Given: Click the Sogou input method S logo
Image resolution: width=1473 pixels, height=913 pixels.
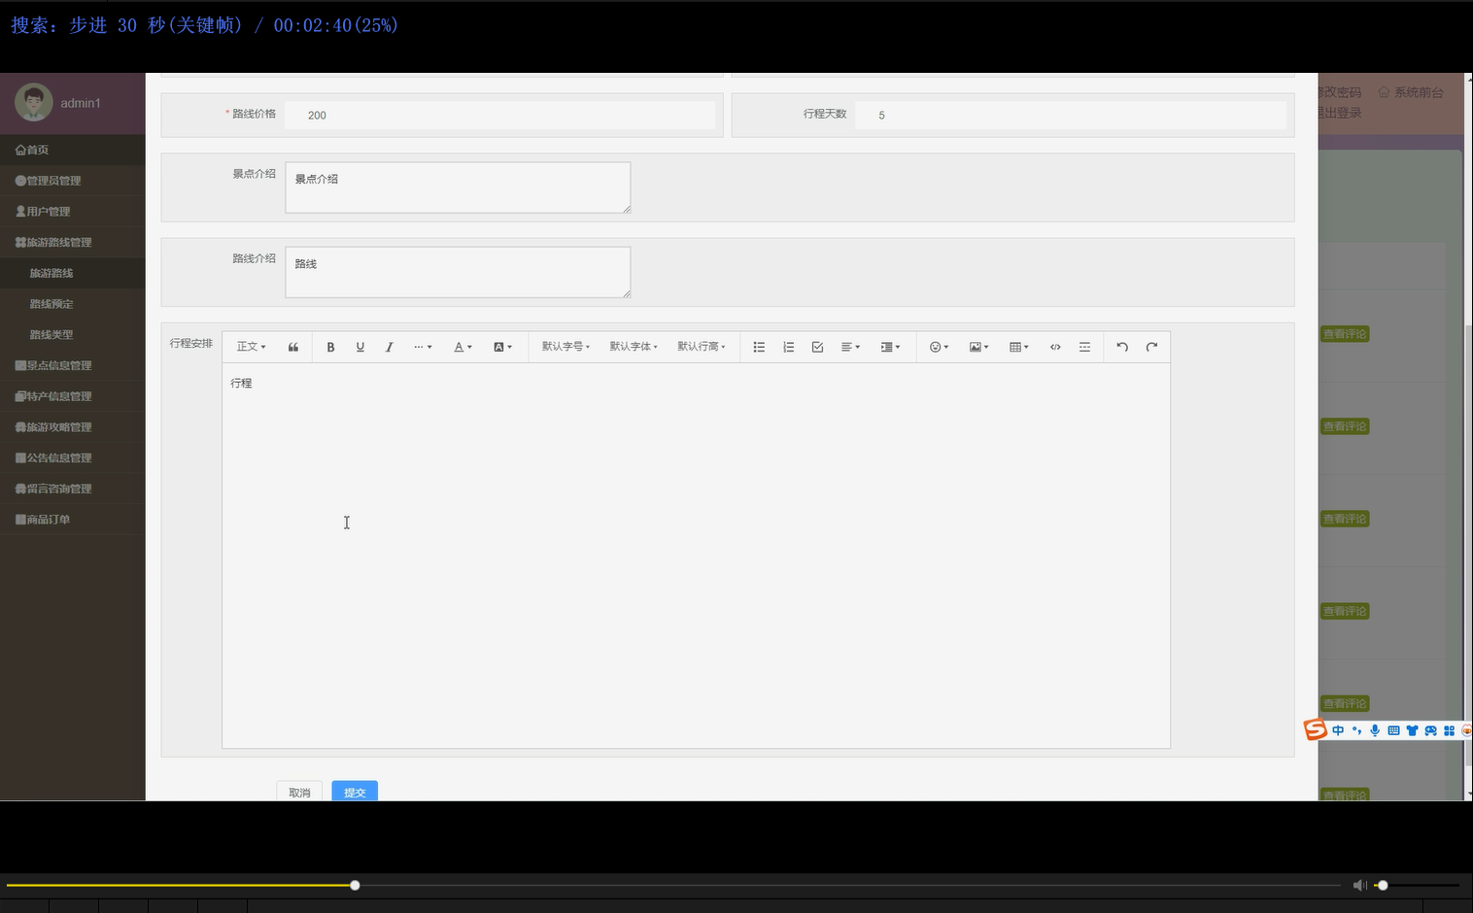Looking at the screenshot, I should tap(1316, 729).
